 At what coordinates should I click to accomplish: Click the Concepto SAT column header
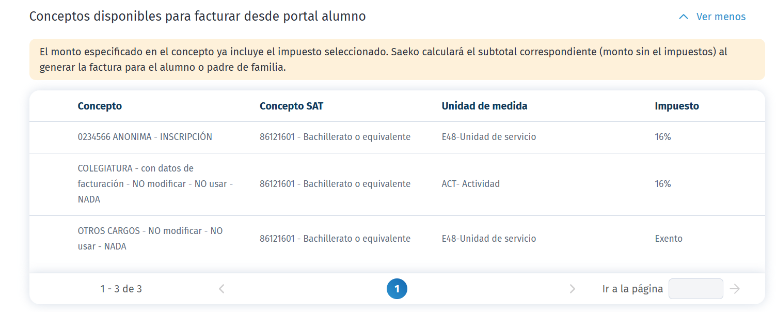(x=292, y=106)
